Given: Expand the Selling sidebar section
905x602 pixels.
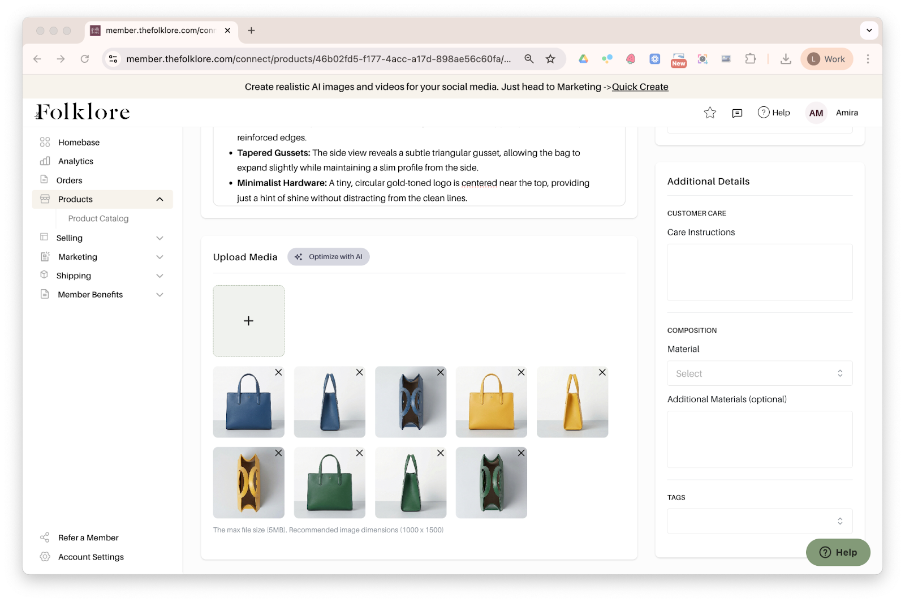Looking at the screenshot, I should pyautogui.click(x=160, y=238).
